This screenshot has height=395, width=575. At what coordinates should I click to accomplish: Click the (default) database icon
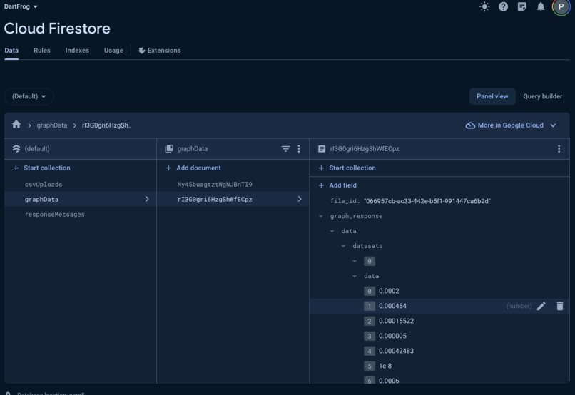click(16, 148)
